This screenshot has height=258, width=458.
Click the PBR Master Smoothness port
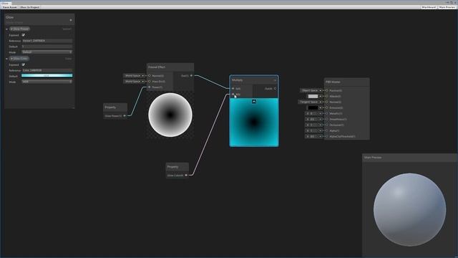coord(327,120)
